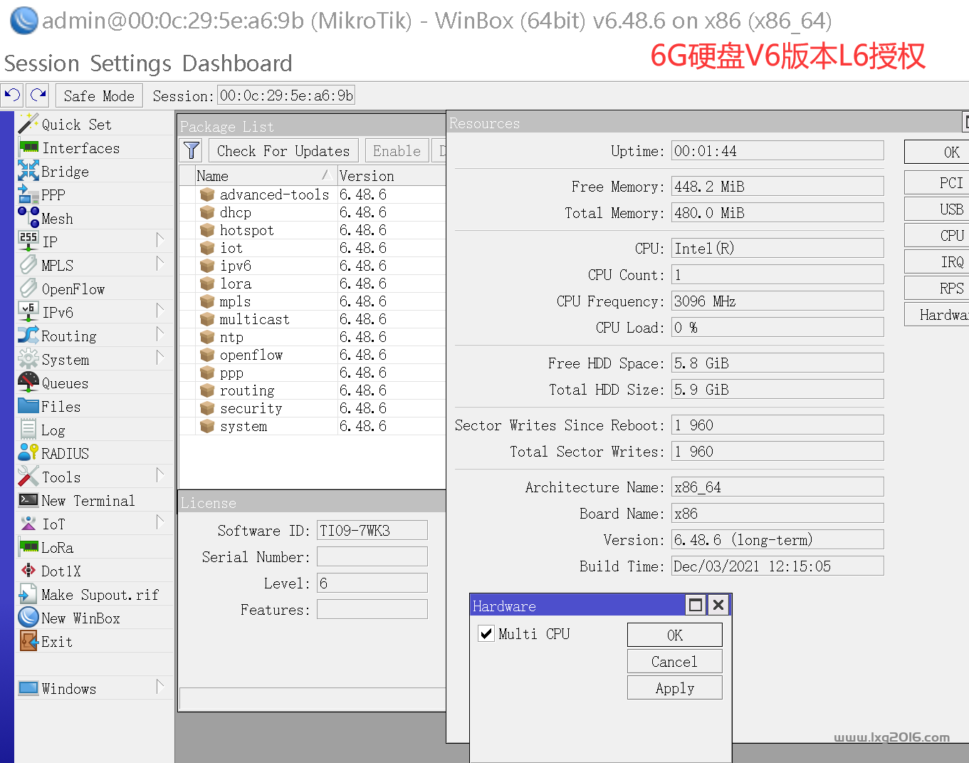Select the security package row
The width and height of the screenshot is (969, 763).
(312, 408)
